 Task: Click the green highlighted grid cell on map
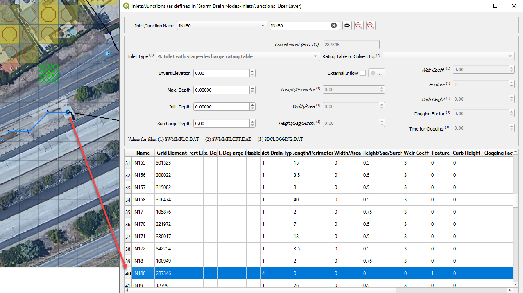click(49, 73)
